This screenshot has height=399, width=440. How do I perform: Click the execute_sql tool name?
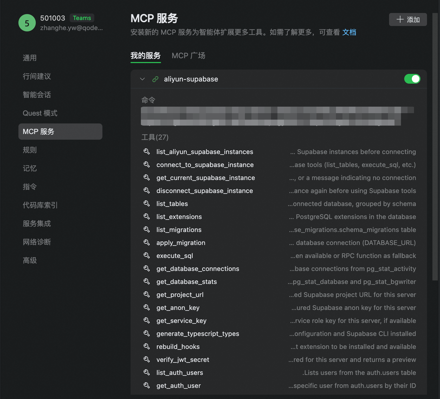point(175,256)
